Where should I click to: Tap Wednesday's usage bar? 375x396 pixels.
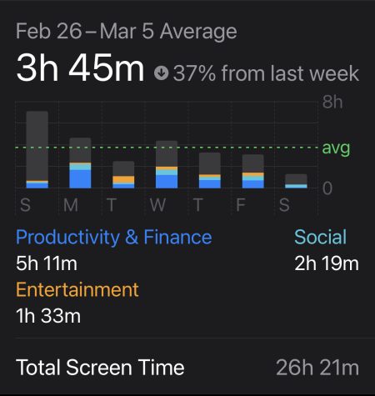[x=167, y=164]
